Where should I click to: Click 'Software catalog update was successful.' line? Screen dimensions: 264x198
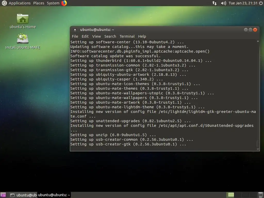(115, 56)
